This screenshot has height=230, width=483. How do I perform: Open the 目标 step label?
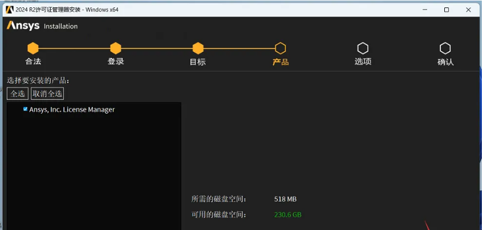click(x=198, y=62)
